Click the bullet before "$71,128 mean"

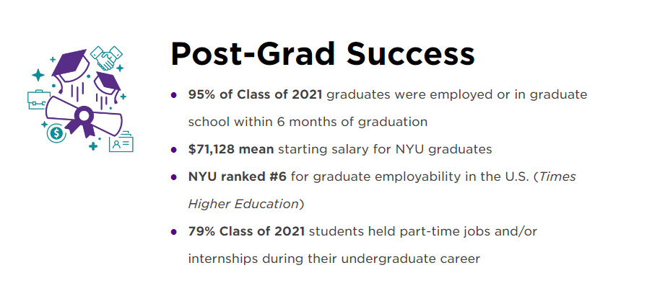point(173,150)
